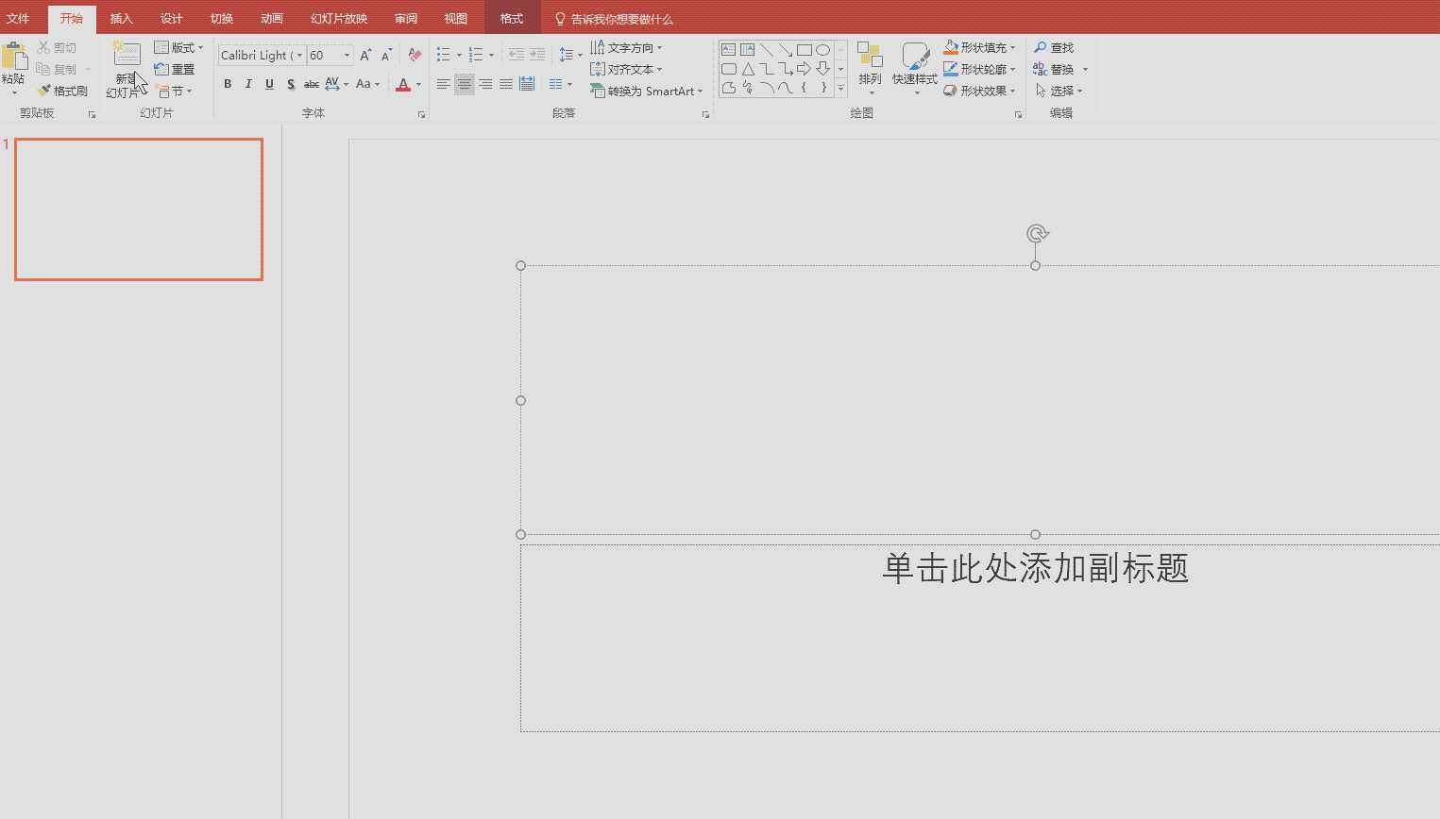Select the rounded rectangle shape
1440x819 pixels.
pos(728,69)
